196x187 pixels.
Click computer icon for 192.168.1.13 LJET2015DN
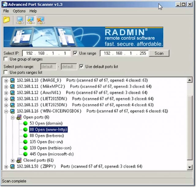click(12, 99)
